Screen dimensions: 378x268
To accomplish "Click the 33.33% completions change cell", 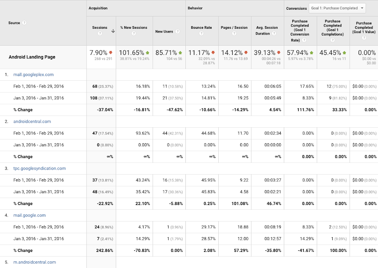I will coord(340,110).
